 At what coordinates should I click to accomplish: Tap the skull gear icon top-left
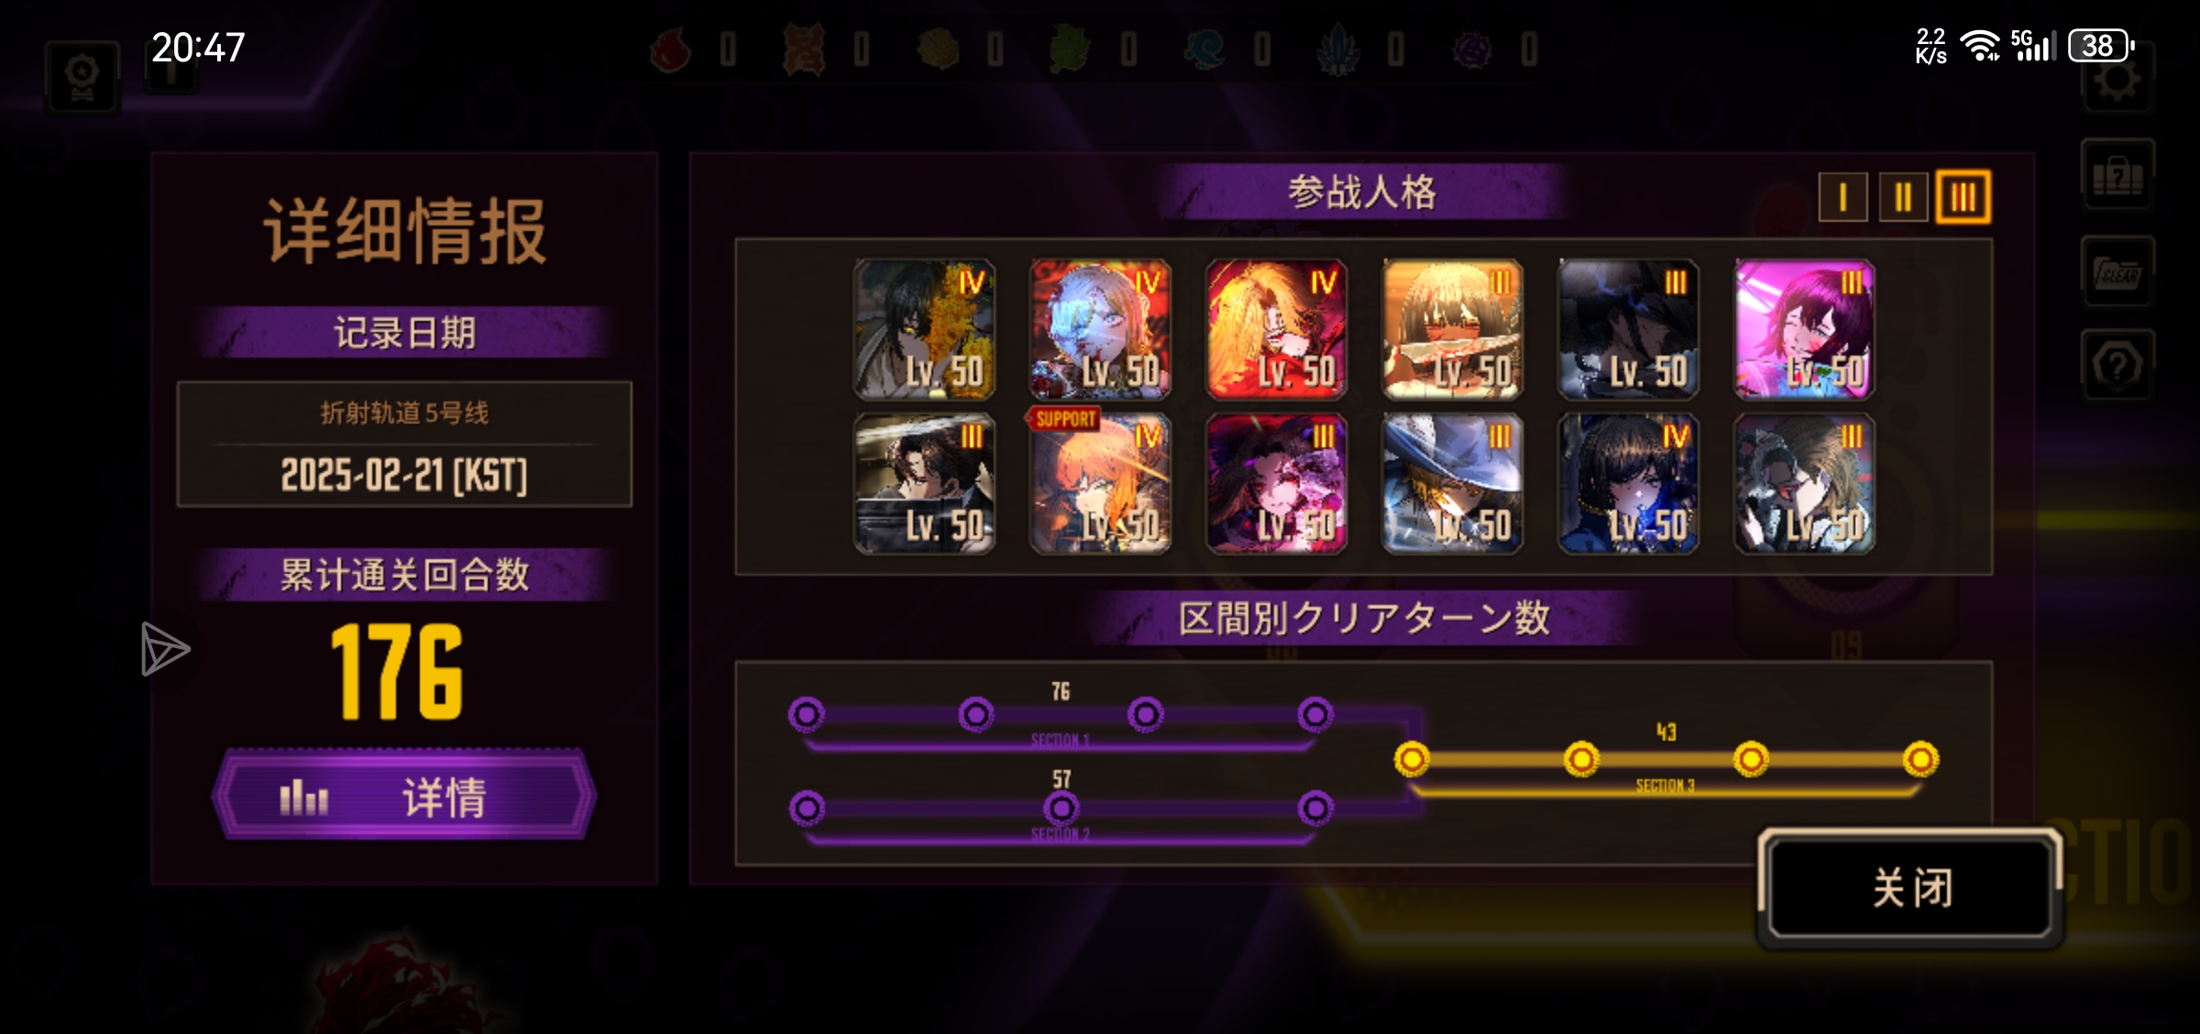(82, 78)
